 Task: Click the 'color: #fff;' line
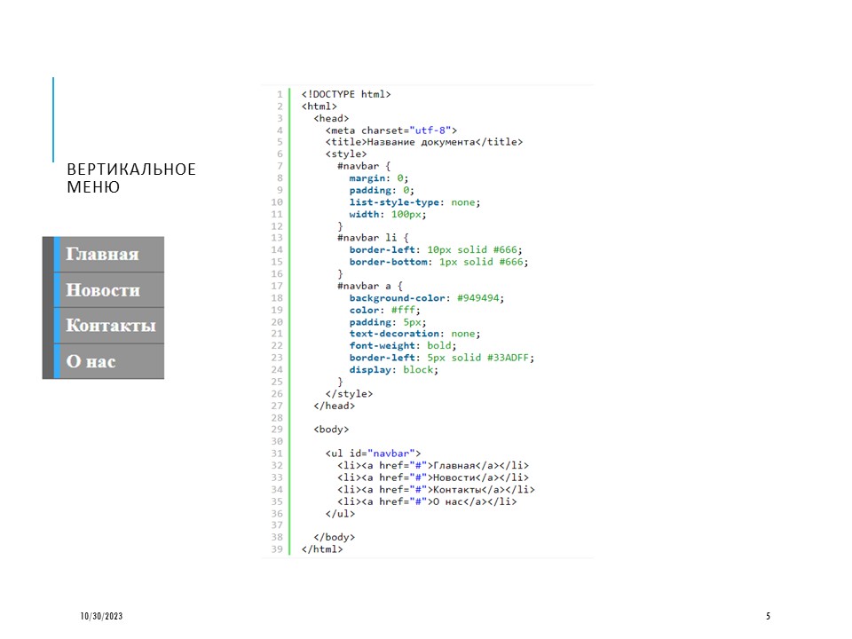click(384, 311)
